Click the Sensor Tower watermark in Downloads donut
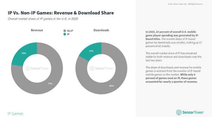Screen dimensions: 212x117 click(101, 68)
